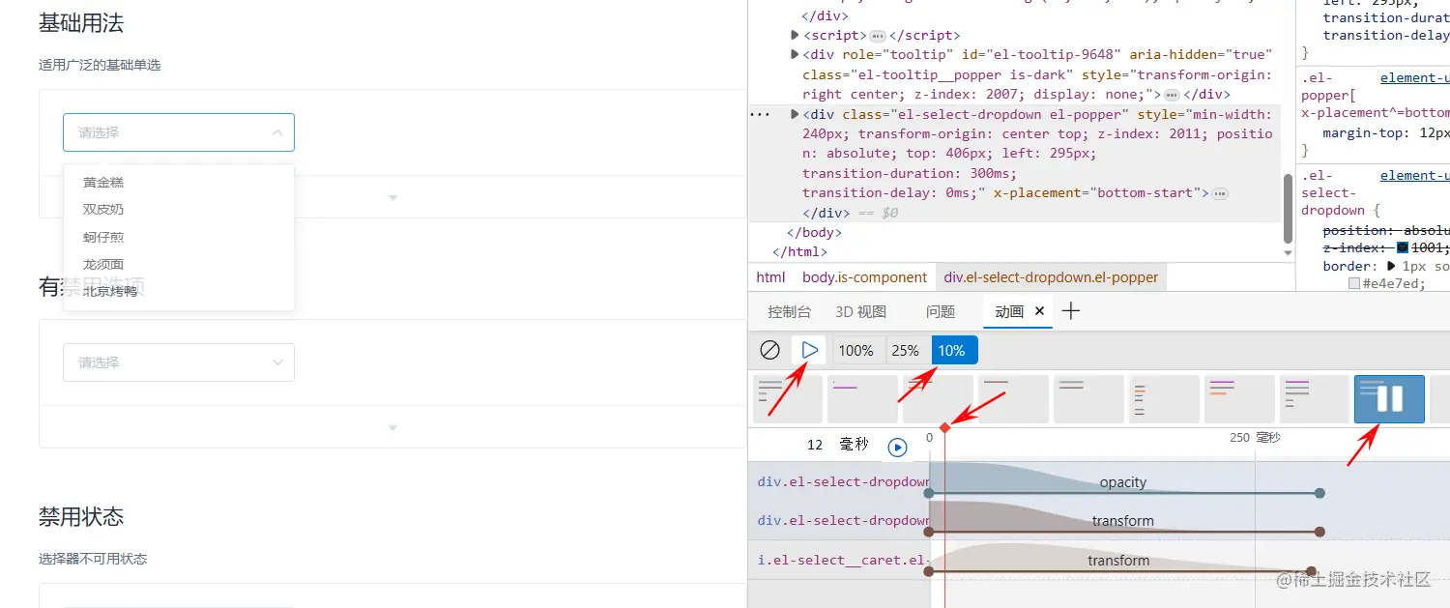
Task: Click the opacity animation start keyframe dot
Action: [x=929, y=493]
